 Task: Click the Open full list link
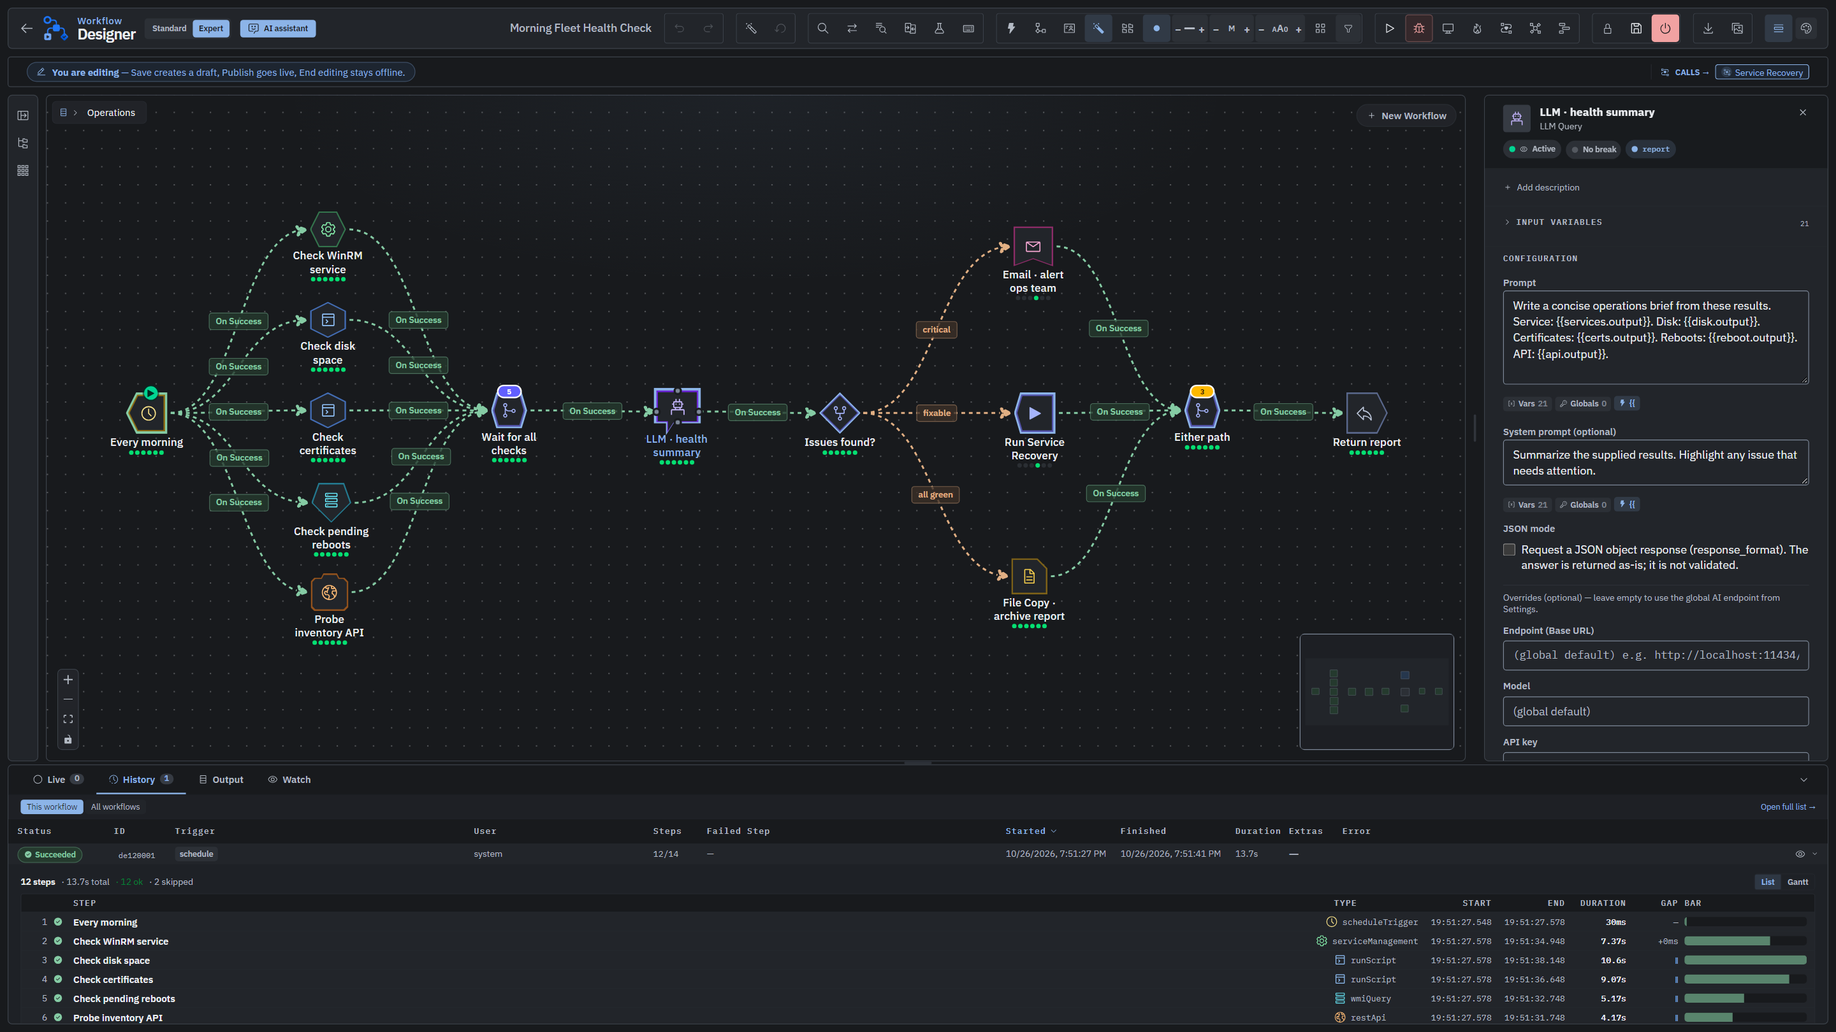[1788, 807]
